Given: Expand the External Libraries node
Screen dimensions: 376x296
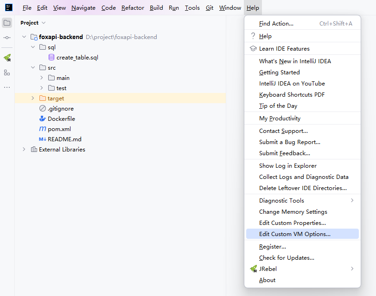Looking at the screenshot, I should pos(24,150).
